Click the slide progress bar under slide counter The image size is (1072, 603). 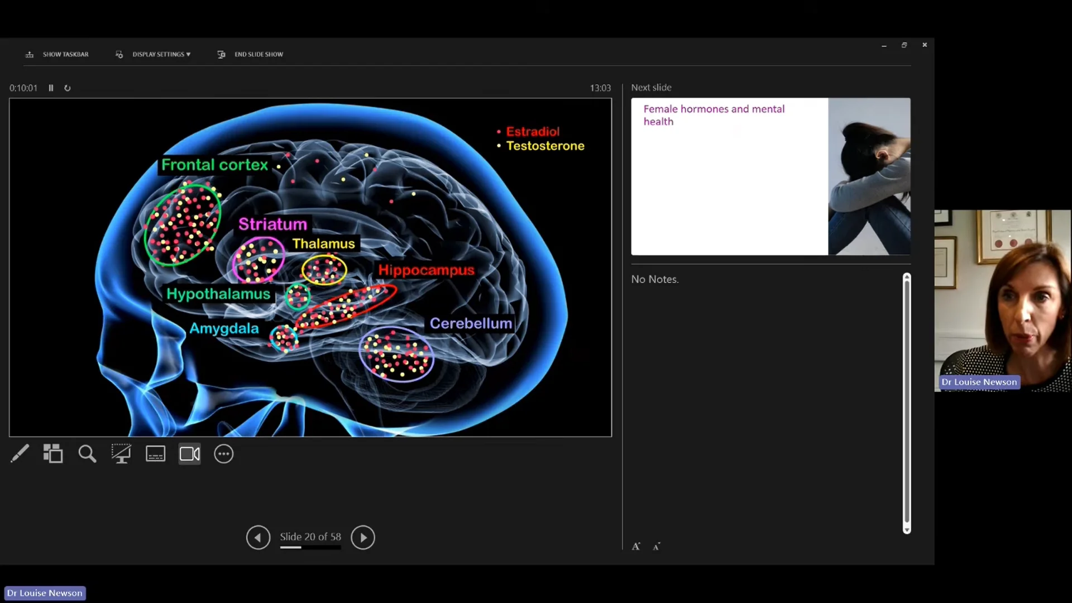[310, 548]
